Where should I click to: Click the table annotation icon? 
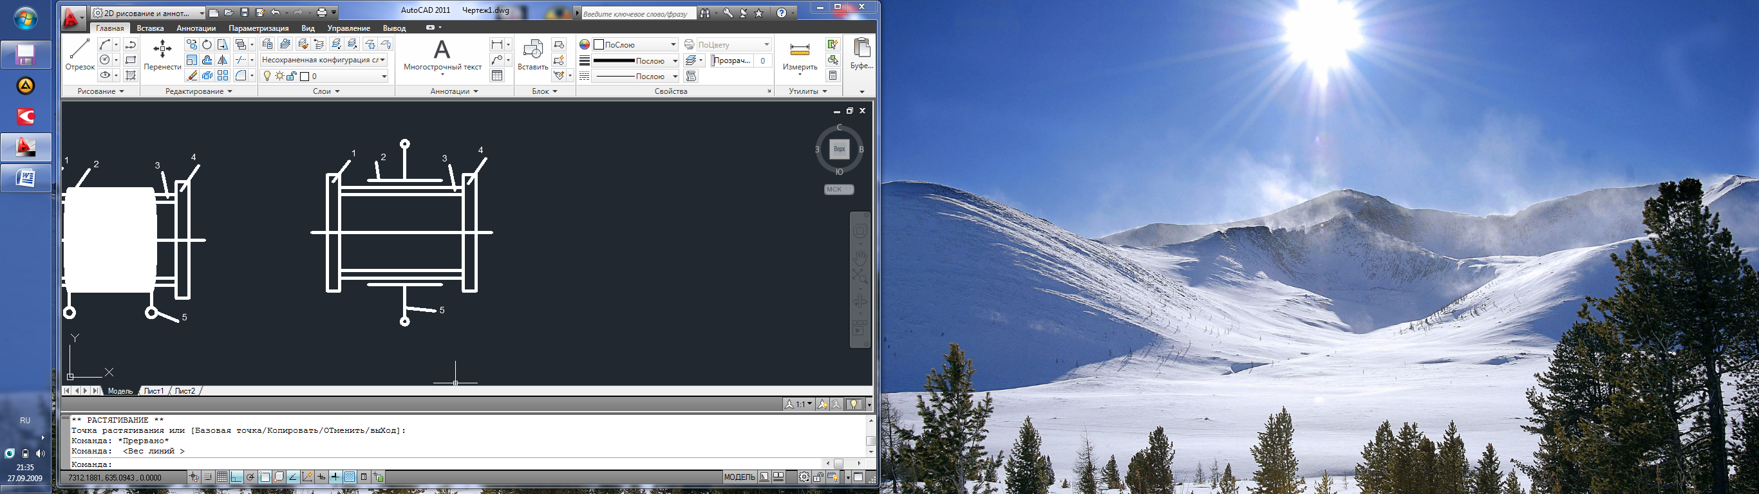497,76
